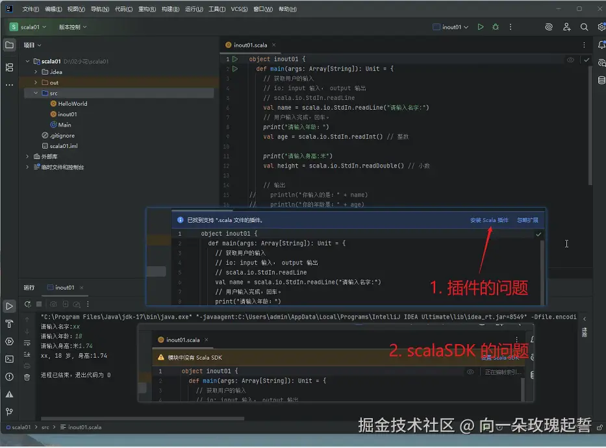Click scala01 in the bottom breadcrumb bar
The height and width of the screenshot is (448, 606).
click(x=18, y=427)
